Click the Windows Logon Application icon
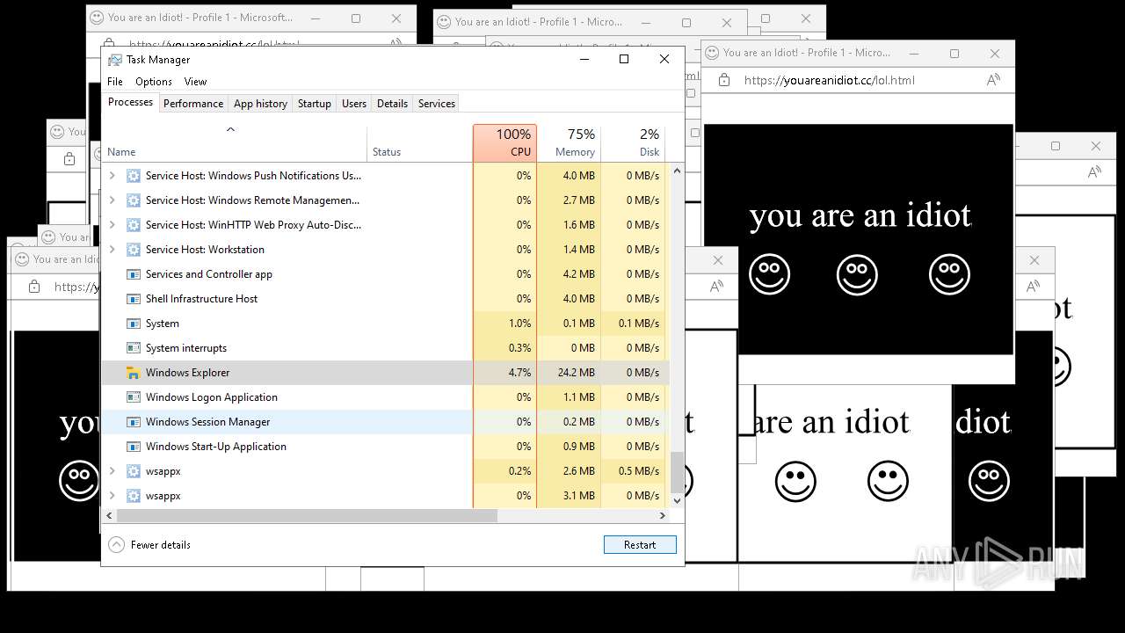 point(134,397)
